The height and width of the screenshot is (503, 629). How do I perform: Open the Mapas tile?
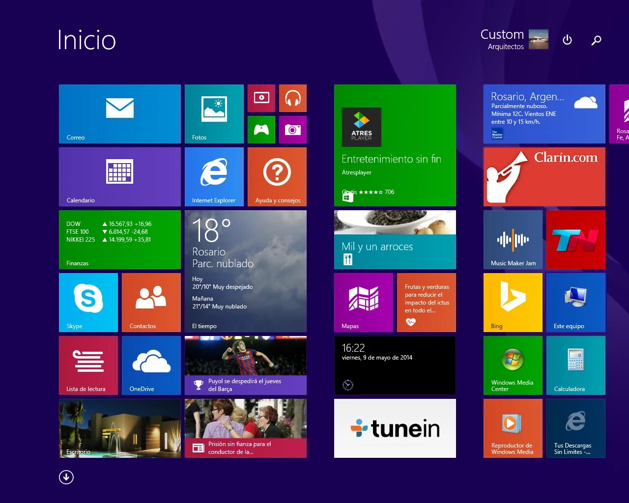tap(364, 303)
